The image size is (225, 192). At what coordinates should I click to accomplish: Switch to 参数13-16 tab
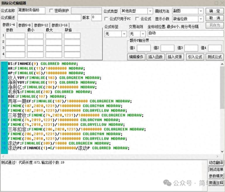coord(60,25)
